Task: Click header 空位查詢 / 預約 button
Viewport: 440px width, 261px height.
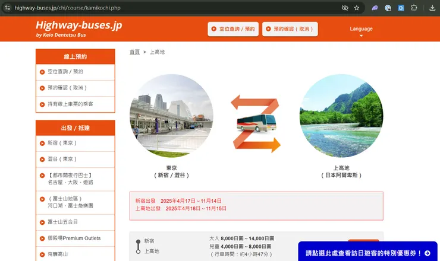Action: click(x=233, y=29)
